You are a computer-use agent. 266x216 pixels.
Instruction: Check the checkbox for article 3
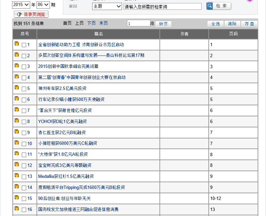(x=24, y=67)
